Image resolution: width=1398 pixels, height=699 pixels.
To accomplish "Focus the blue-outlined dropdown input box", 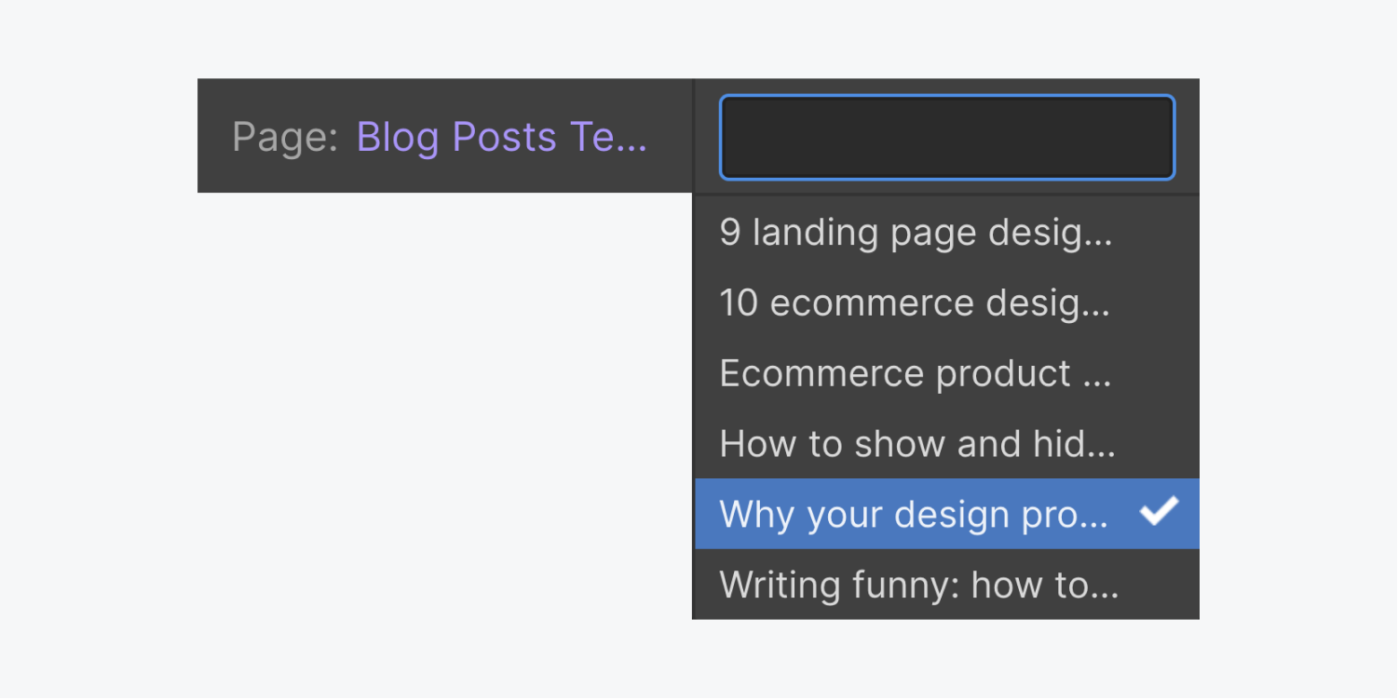I will (946, 137).
